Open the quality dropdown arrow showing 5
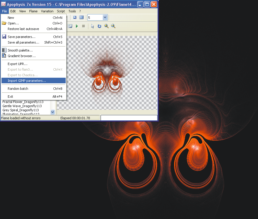The image size is (258, 219). [105, 17]
